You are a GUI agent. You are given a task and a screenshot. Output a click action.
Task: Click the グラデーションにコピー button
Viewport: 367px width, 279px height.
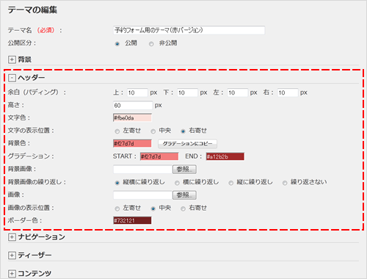click(x=187, y=144)
